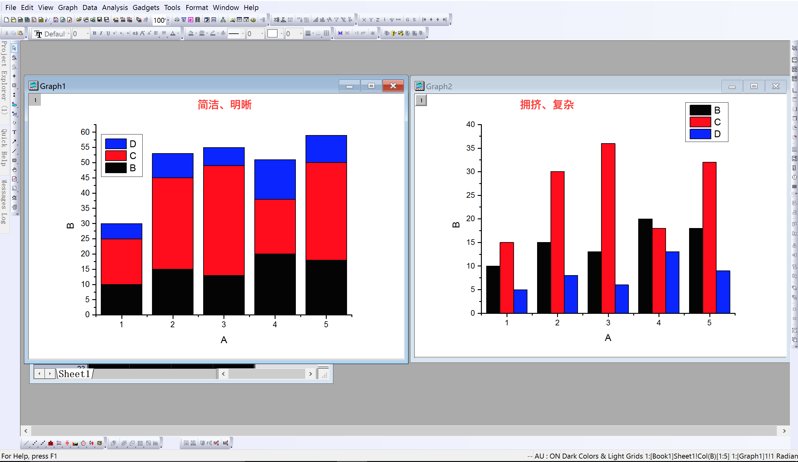Click the red Graph1 title text

[x=224, y=105]
